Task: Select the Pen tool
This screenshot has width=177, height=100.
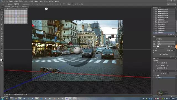Action: pos(2,44)
